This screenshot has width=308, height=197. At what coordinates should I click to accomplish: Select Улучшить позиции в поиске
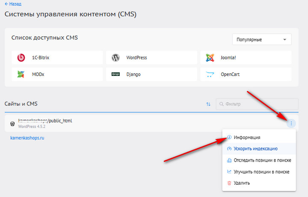(259, 172)
